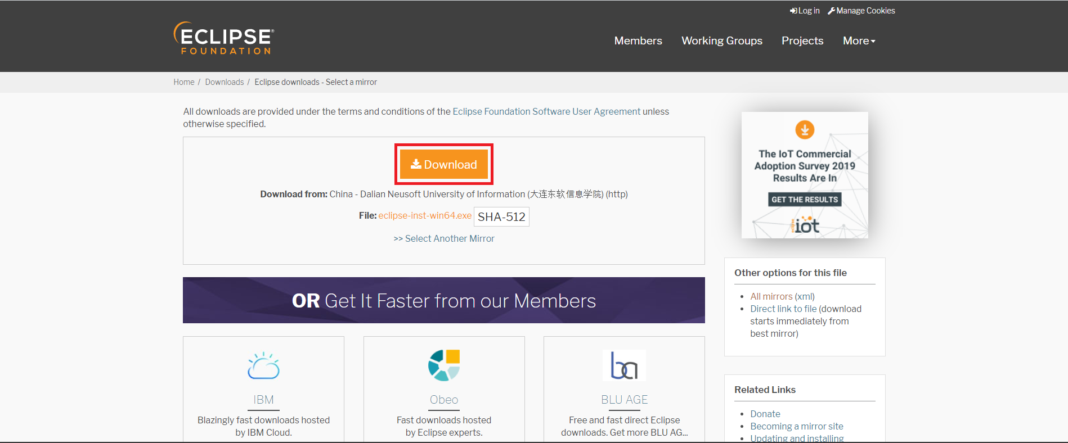The height and width of the screenshot is (443, 1068).
Task: Open All mirrors (xml) link
Action: (782, 296)
